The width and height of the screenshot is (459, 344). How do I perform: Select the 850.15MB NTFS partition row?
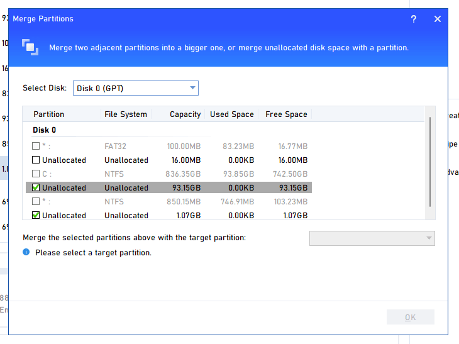pos(169,202)
